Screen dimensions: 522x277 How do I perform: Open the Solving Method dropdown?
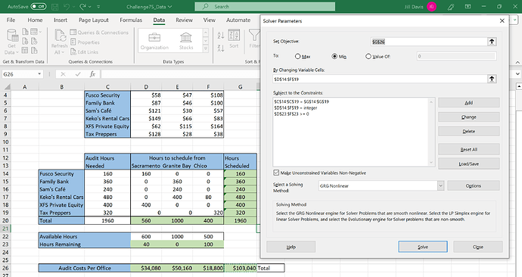(440, 185)
